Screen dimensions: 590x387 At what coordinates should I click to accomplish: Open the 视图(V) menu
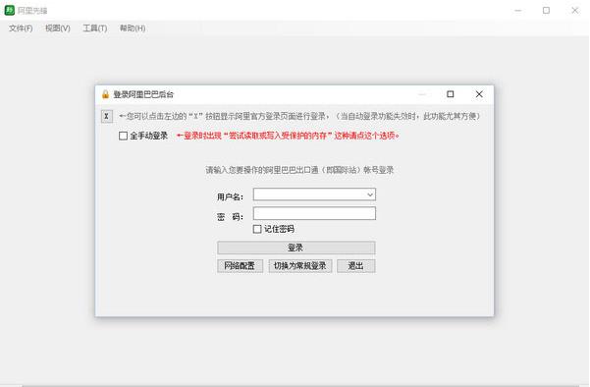(x=58, y=28)
